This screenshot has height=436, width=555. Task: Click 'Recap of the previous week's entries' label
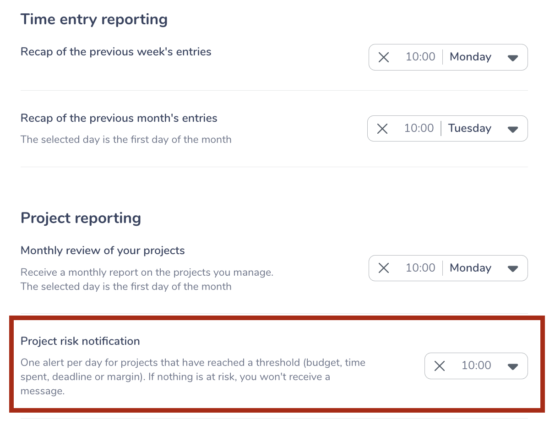[x=116, y=52]
